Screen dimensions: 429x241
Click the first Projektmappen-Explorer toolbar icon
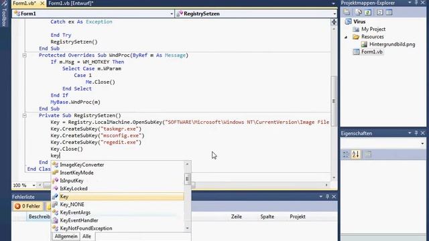coord(347,12)
